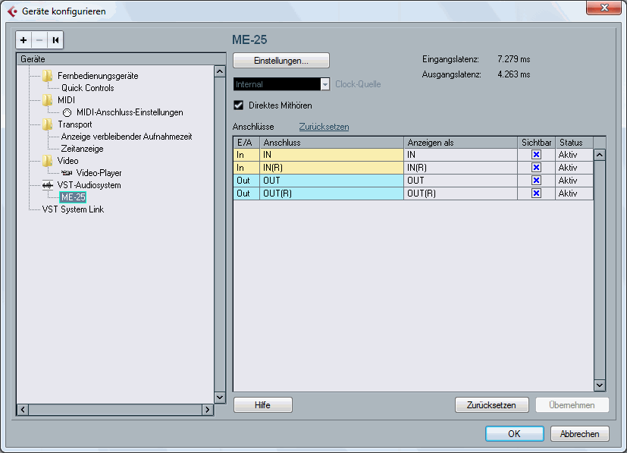627x453 pixels.
Task: Open the Clock-Quelle dropdown
Action: (325, 85)
